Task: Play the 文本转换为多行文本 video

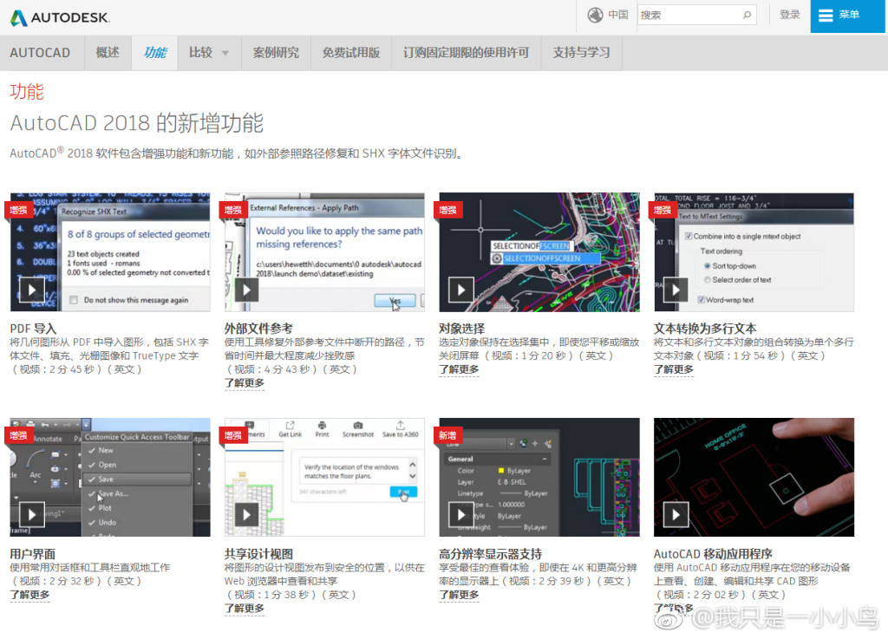Action: pos(676,290)
